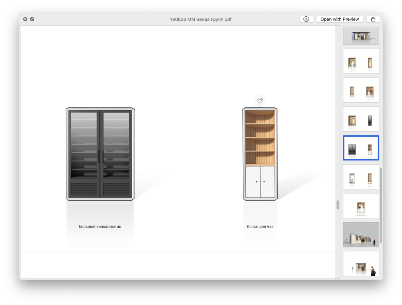The height and width of the screenshot is (305, 402).
Task: Close the Quick Look window
Action: tap(25, 19)
